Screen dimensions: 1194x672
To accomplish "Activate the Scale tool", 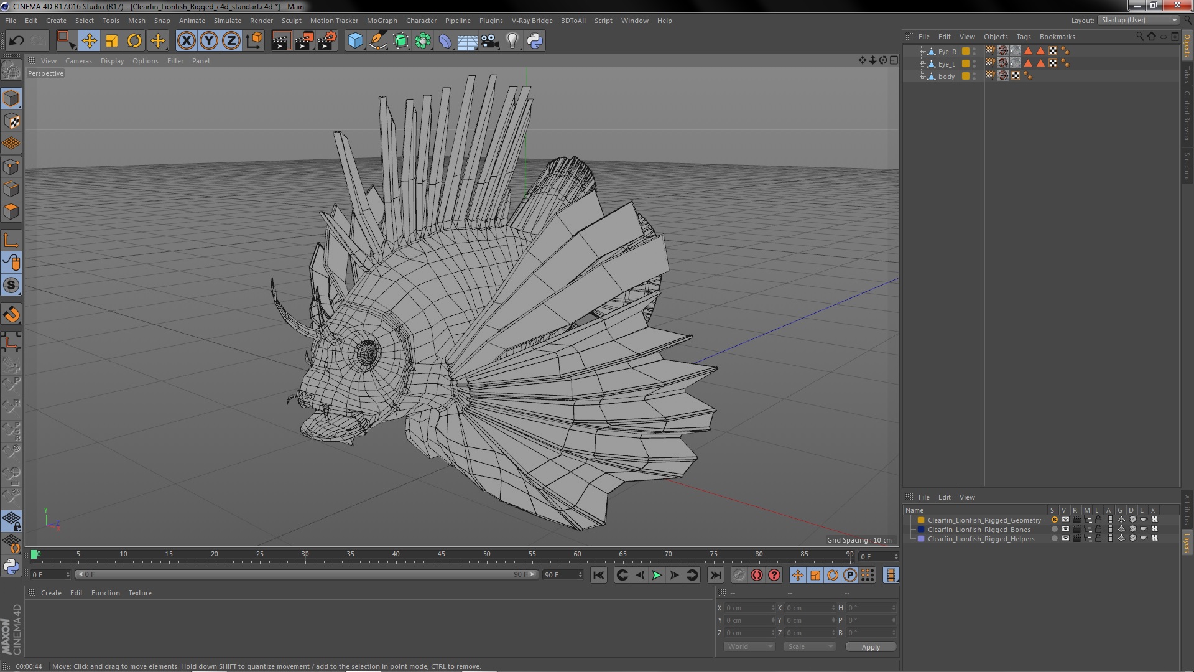I will 112,41.
